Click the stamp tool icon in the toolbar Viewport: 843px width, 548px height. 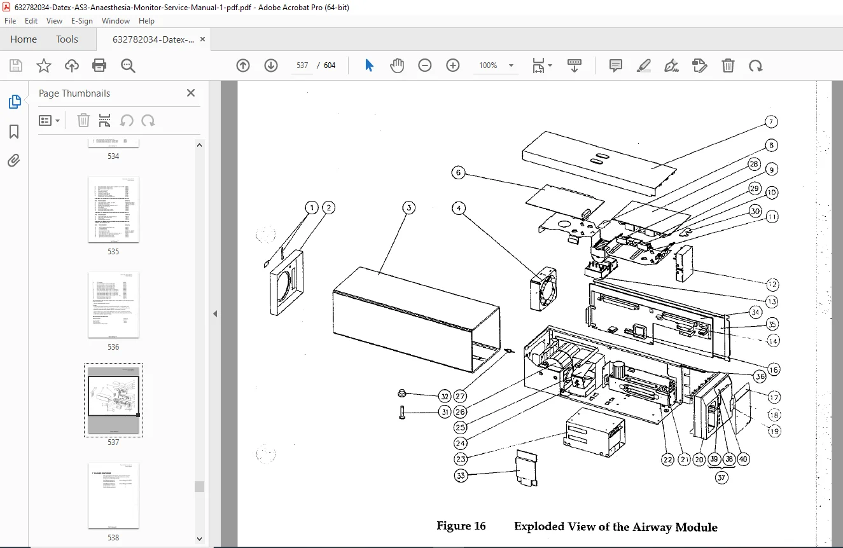pos(699,65)
